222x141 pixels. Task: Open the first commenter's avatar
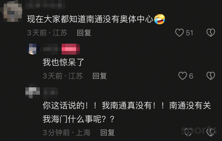click(13, 13)
